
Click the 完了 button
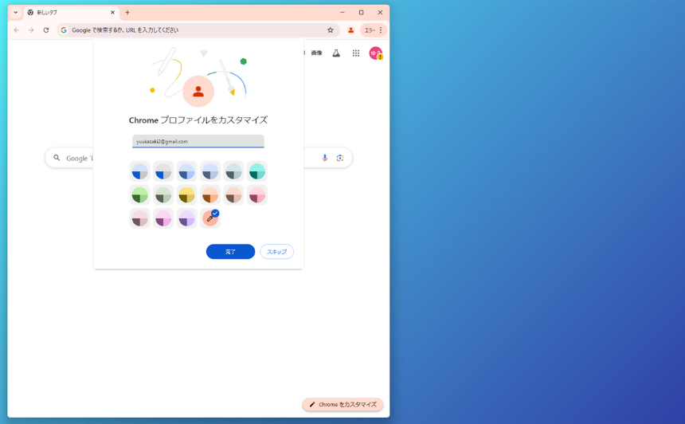(230, 252)
